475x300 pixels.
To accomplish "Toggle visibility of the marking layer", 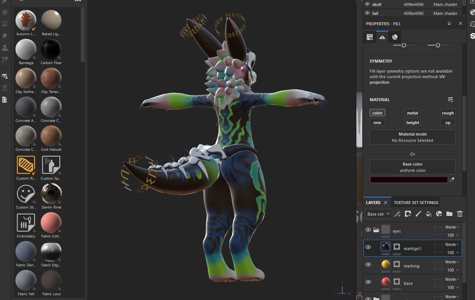I will [x=368, y=264].
